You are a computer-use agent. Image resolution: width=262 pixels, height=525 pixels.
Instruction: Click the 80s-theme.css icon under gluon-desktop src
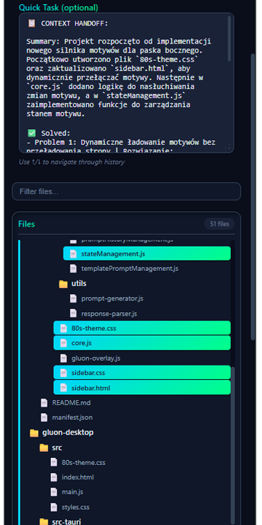point(54,462)
